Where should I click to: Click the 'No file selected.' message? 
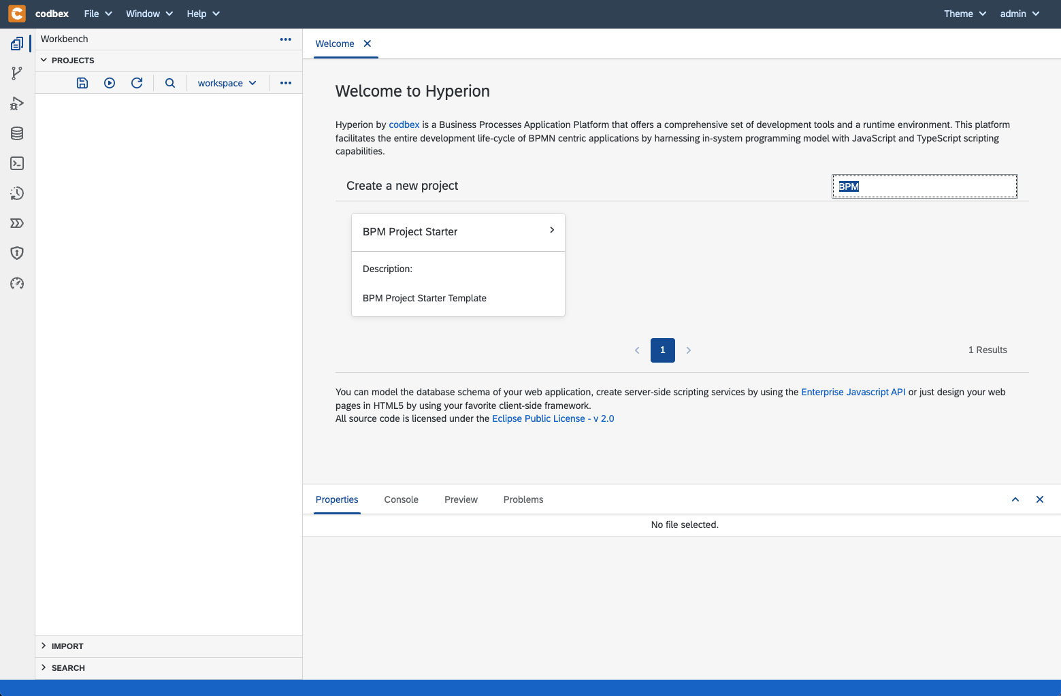(x=685, y=525)
